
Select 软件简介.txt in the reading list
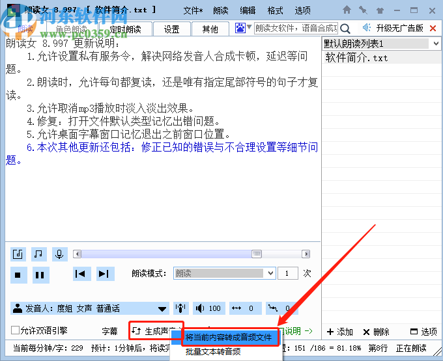381,57
